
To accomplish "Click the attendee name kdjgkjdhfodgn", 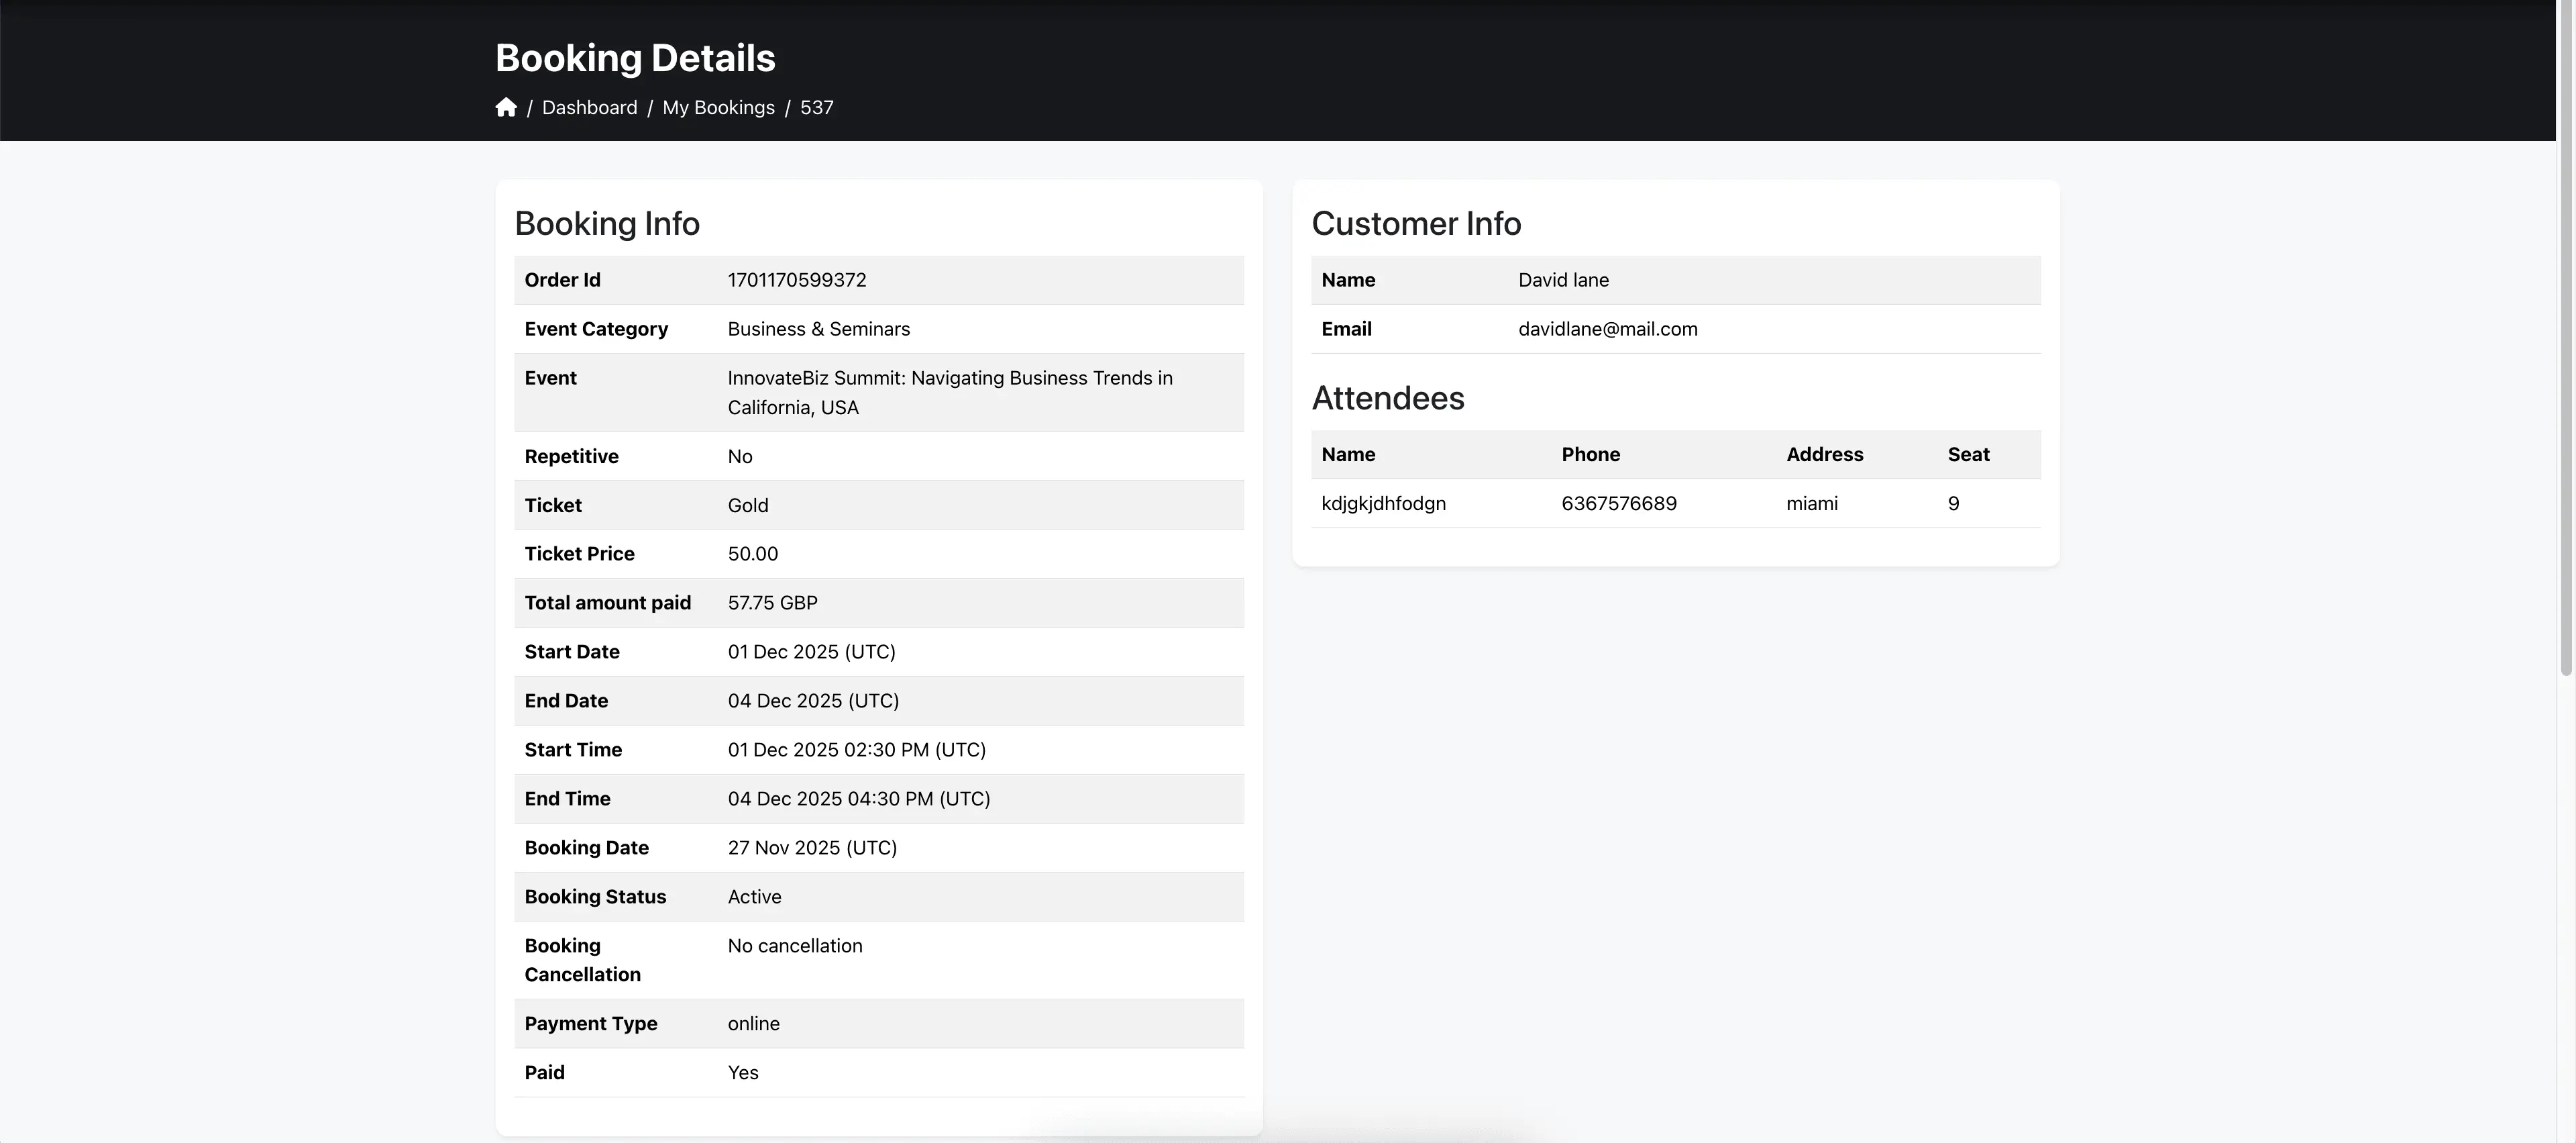I will 1384,503.
